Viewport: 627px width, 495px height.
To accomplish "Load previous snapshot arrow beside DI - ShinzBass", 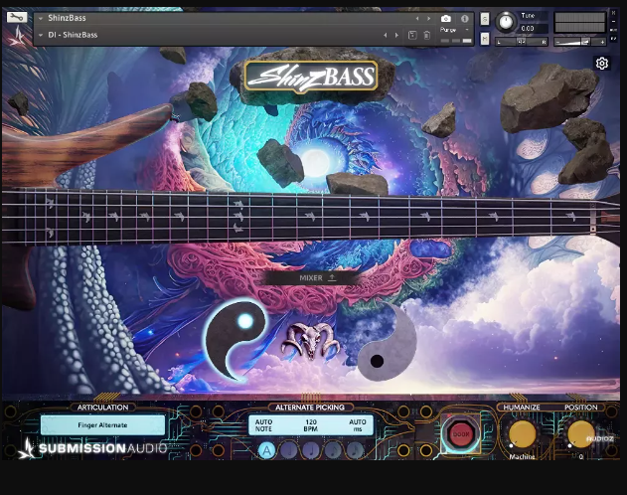I will click(386, 35).
